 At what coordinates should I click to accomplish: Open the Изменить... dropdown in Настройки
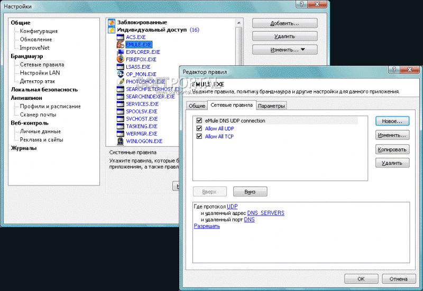pos(285,50)
